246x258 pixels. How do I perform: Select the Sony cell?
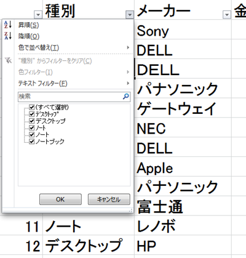[183, 29]
